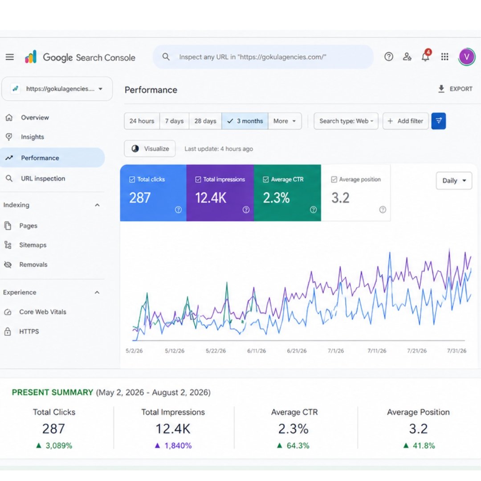
Task: Select the 24 hours range
Action: coord(142,121)
